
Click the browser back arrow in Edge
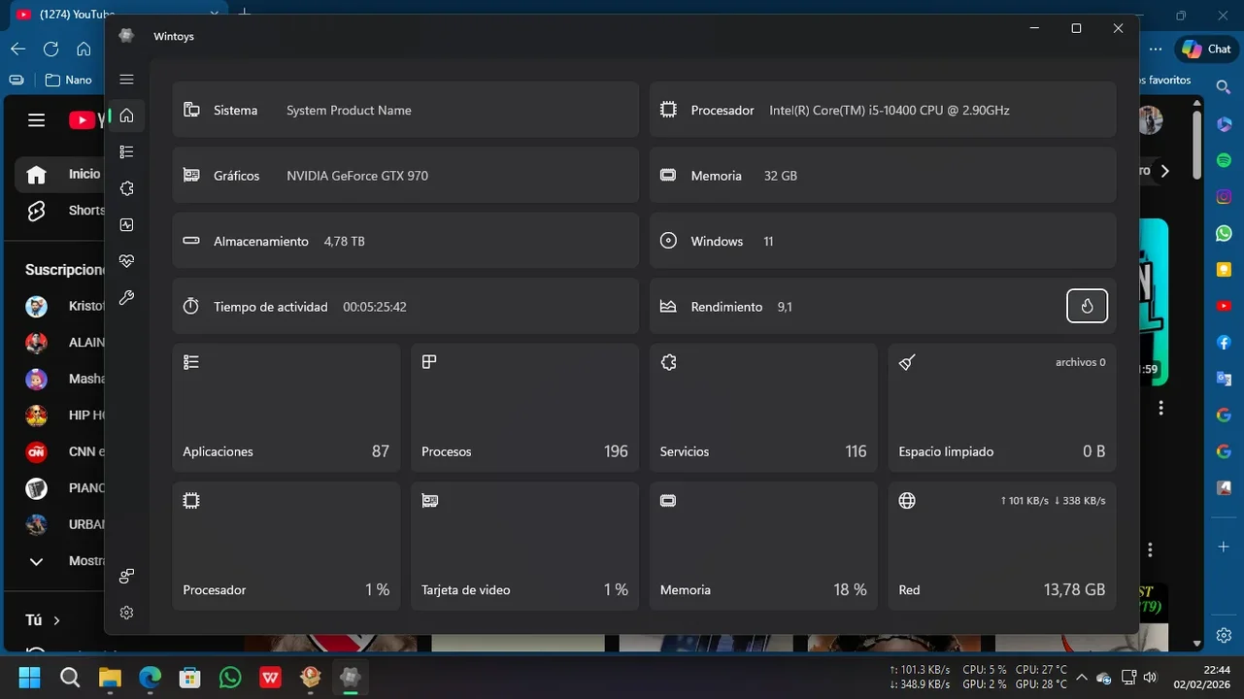point(17,49)
